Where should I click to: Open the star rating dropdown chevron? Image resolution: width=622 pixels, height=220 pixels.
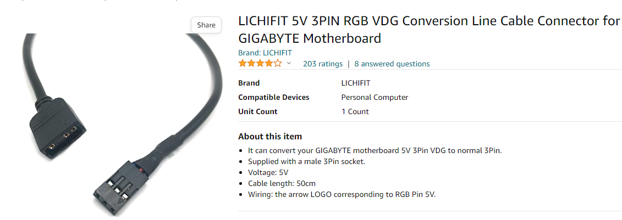coord(289,64)
